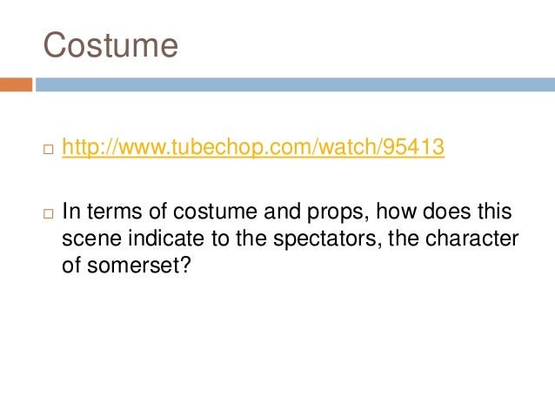
Task: Click the square bullet beside the URL
Action: (49, 149)
